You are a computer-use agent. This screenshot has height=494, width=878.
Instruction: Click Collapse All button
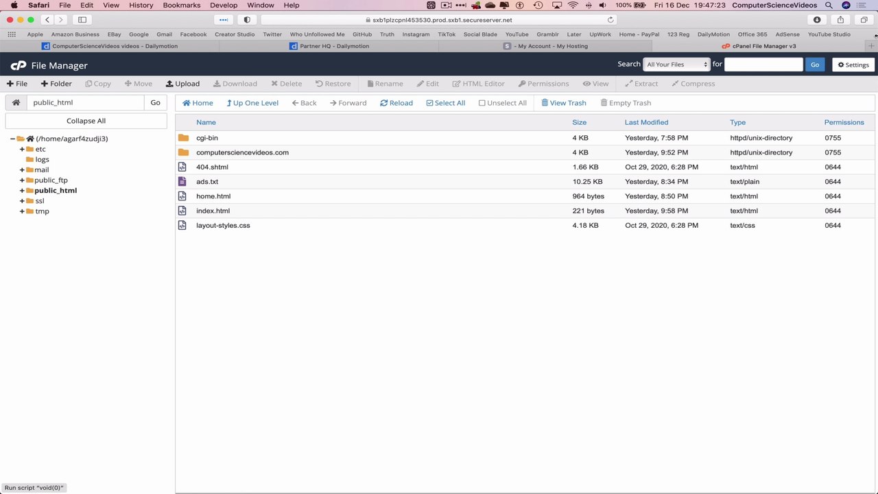coord(86,121)
